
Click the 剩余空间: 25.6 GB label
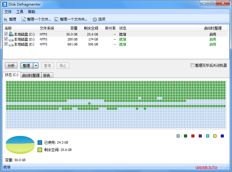pyautogui.click(x=58, y=150)
